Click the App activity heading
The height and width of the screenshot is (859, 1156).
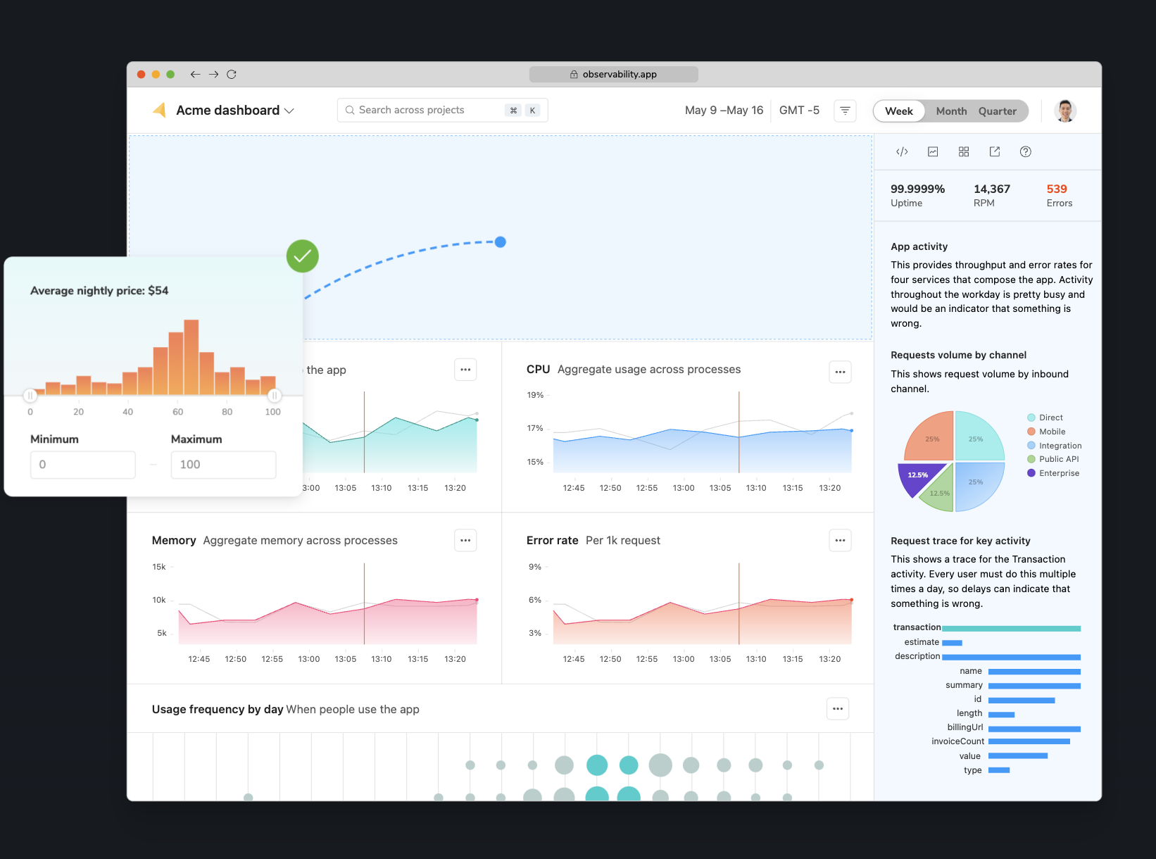pos(919,246)
